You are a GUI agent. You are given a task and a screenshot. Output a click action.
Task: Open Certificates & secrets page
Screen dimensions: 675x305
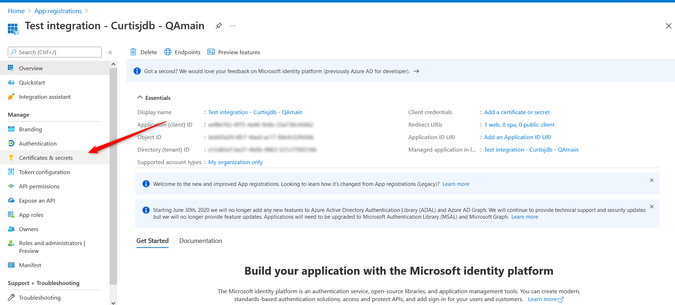[x=55, y=157]
